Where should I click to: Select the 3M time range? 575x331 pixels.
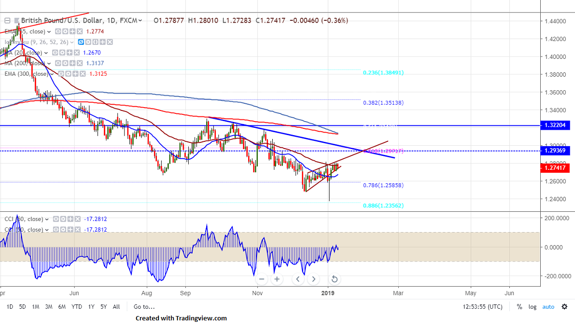pyautogui.click(x=48, y=307)
